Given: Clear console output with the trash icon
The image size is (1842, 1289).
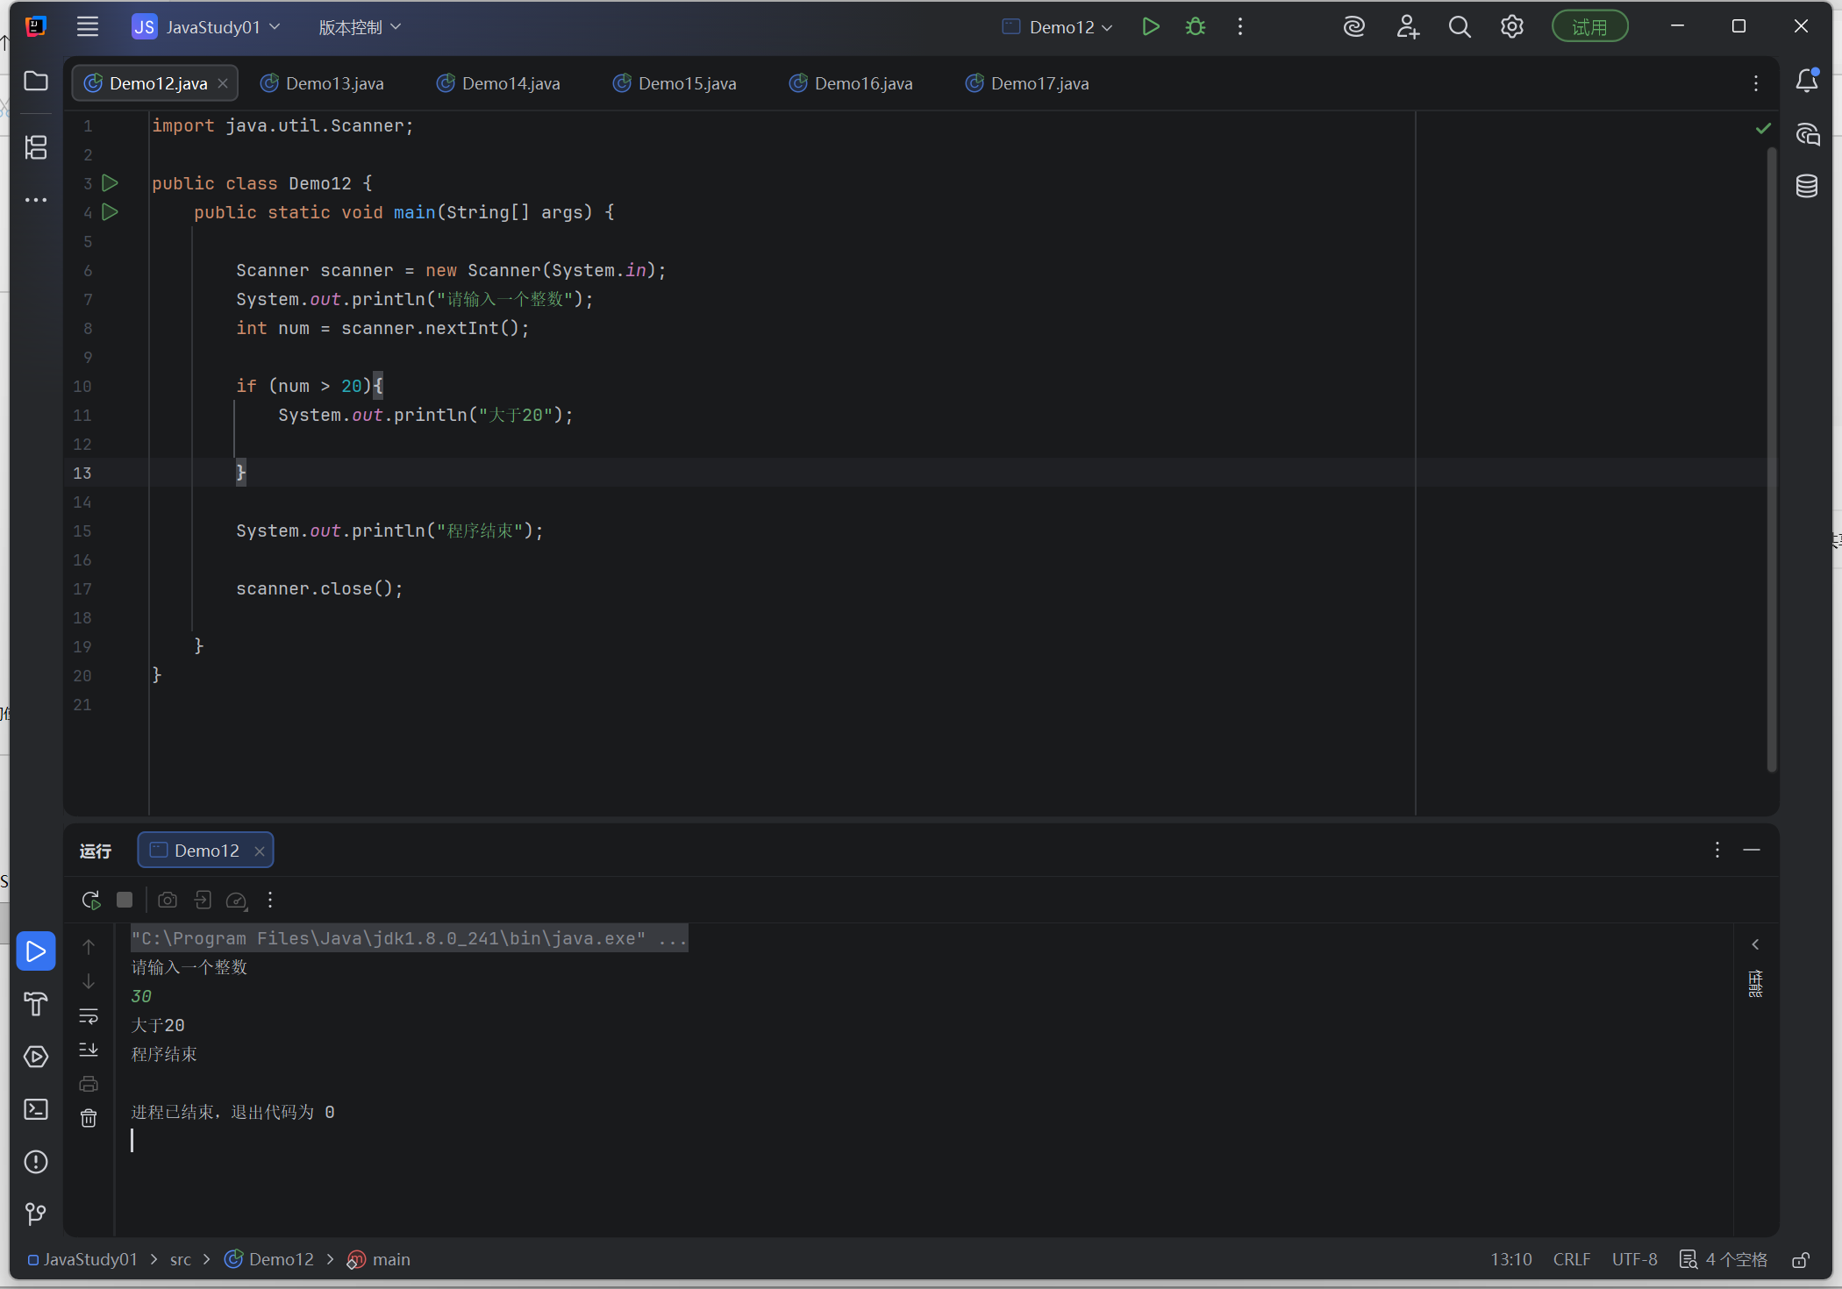Looking at the screenshot, I should pyautogui.click(x=89, y=1118).
